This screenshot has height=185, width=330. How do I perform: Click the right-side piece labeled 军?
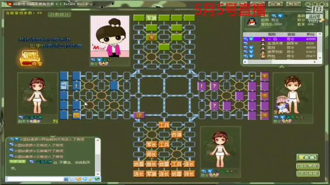(264, 76)
